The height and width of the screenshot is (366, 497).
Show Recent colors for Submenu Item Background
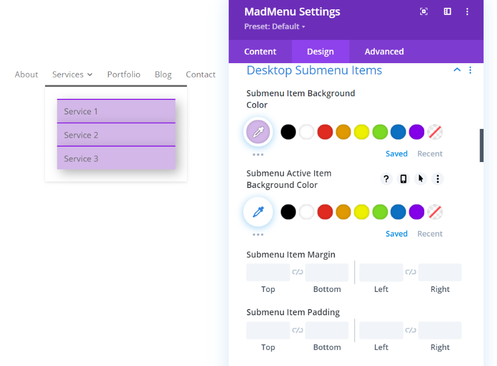coord(430,154)
